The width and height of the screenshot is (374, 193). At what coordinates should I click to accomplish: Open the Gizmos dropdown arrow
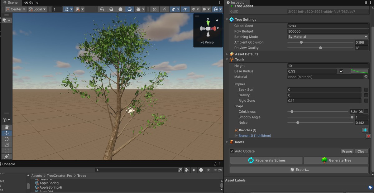pos(220,9)
